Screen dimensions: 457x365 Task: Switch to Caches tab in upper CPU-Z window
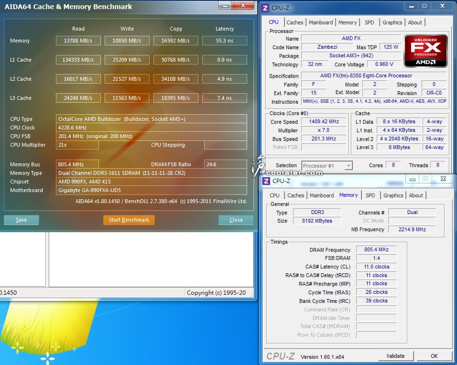pos(294,22)
